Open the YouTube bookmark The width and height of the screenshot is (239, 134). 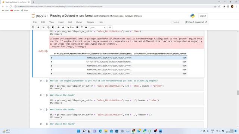(x=15, y=10)
